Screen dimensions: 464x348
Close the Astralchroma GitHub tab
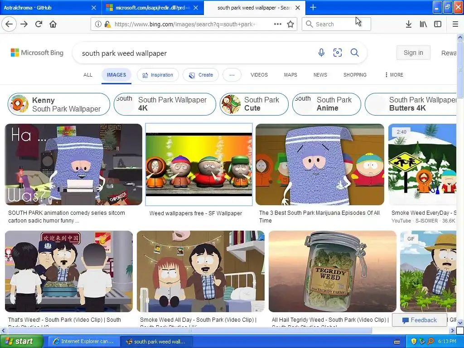(x=94, y=8)
